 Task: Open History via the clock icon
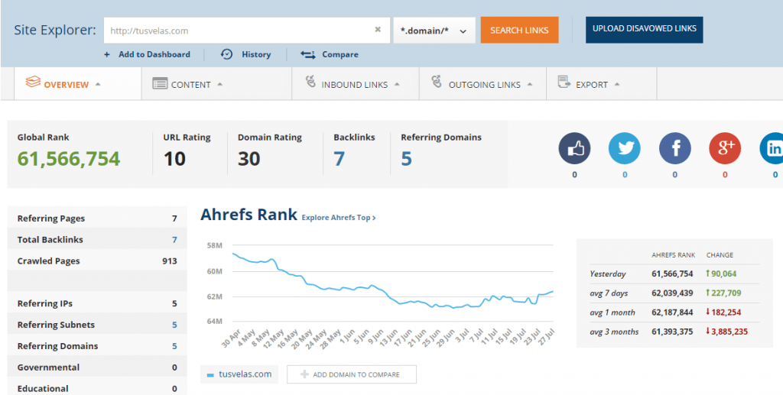point(227,54)
